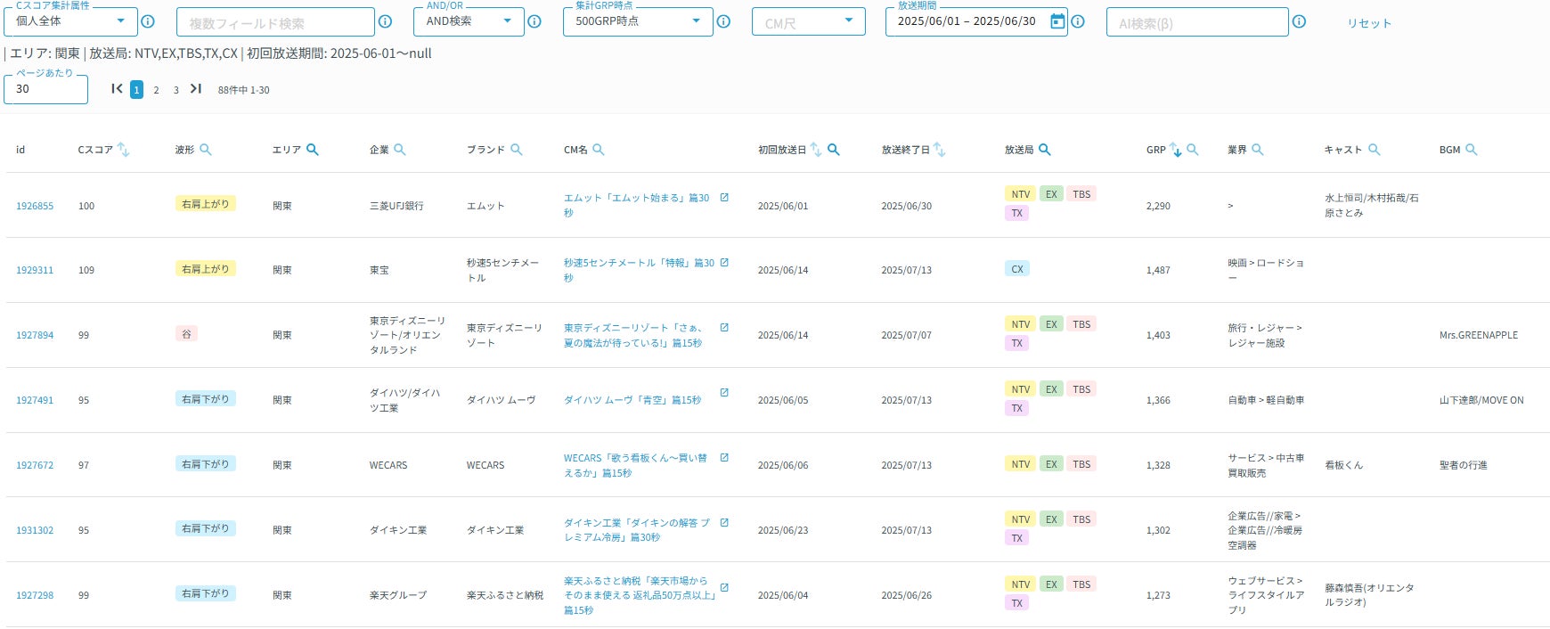
Task: Search the 業界 column
Action: (1258, 150)
